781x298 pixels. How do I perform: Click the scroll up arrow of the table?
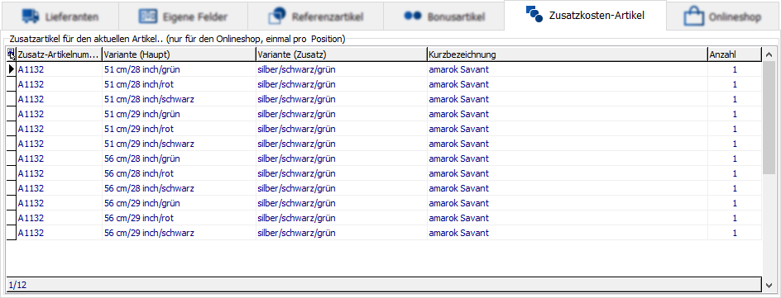point(769,54)
